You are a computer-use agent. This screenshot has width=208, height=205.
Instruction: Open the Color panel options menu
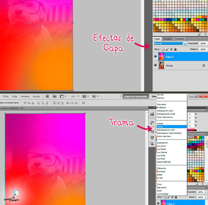click(206, 110)
